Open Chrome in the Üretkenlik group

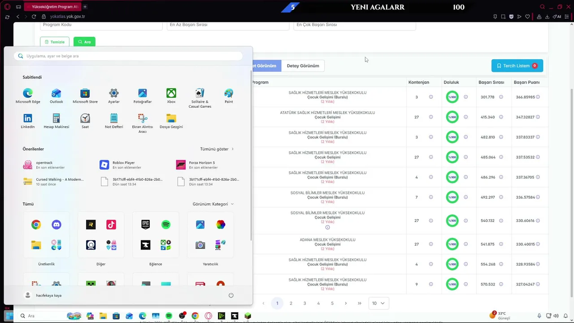click(36, 225)
